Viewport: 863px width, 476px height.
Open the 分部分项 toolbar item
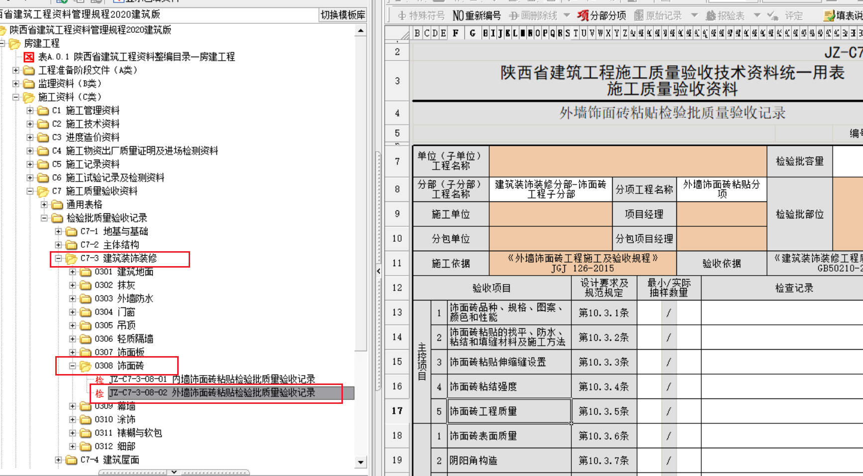(601, 16)
